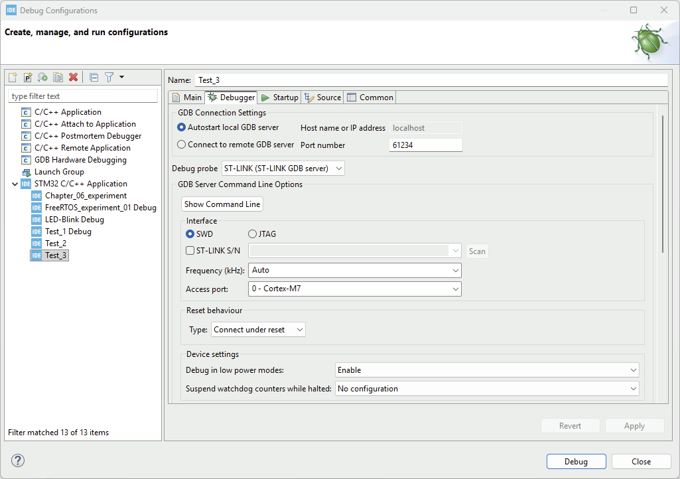680x479 pixels.
Task: Check the ST-LINK S/N checkbox
Action: [x=189, y=250]
